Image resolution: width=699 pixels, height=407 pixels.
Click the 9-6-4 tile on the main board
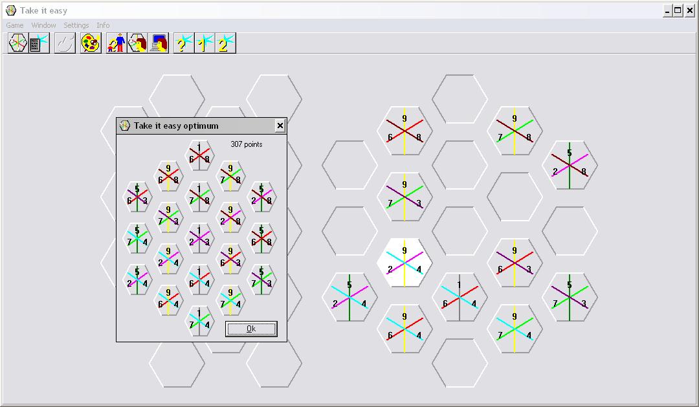pos(405,329)
